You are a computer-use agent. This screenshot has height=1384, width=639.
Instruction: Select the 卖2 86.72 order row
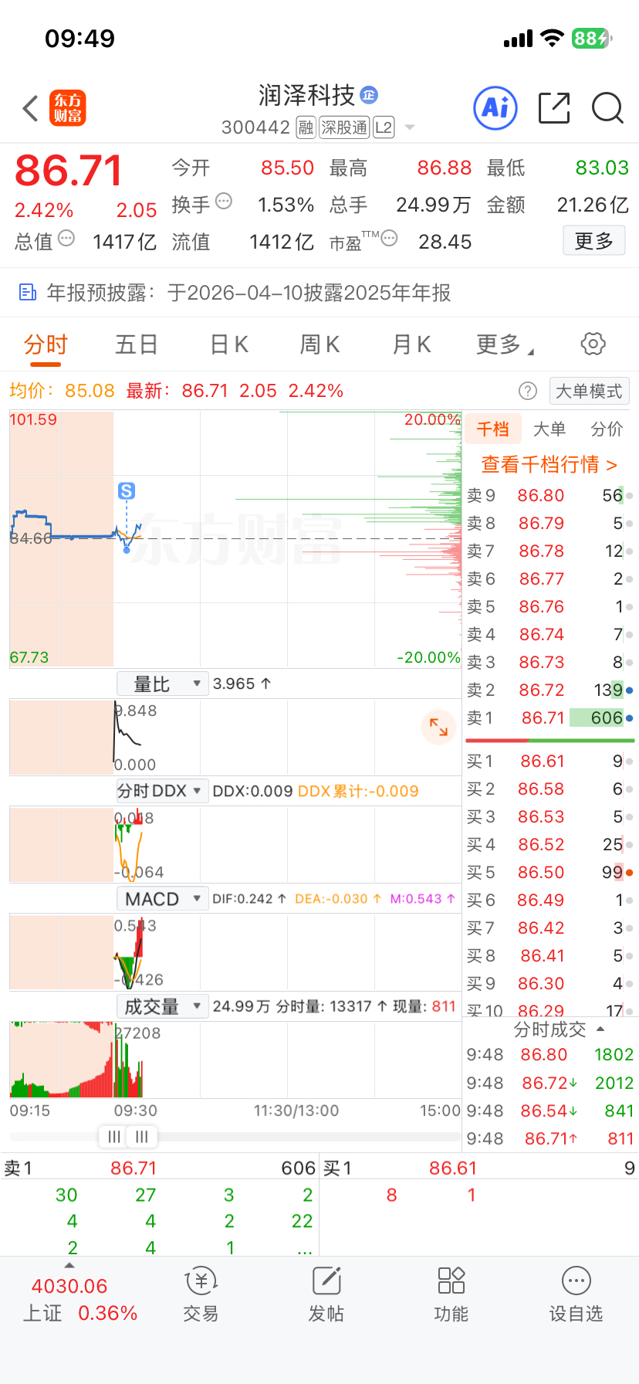[x=549, y=690]
